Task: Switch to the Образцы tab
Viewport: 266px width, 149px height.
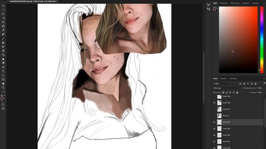Action: (224, 3)
